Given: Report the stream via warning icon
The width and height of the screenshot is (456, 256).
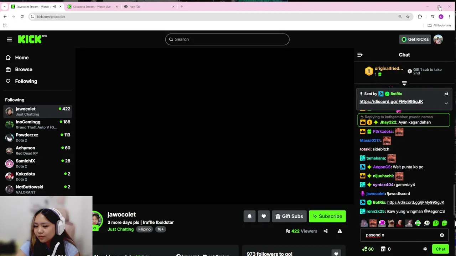Looking at the screenshot, I should pos(340,231).
